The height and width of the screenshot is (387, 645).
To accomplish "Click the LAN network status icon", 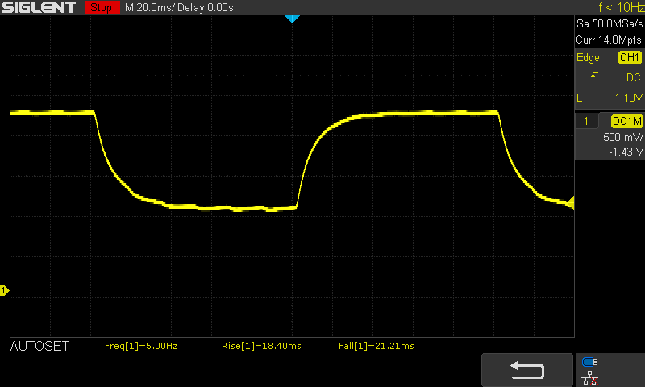I will 590,377.
